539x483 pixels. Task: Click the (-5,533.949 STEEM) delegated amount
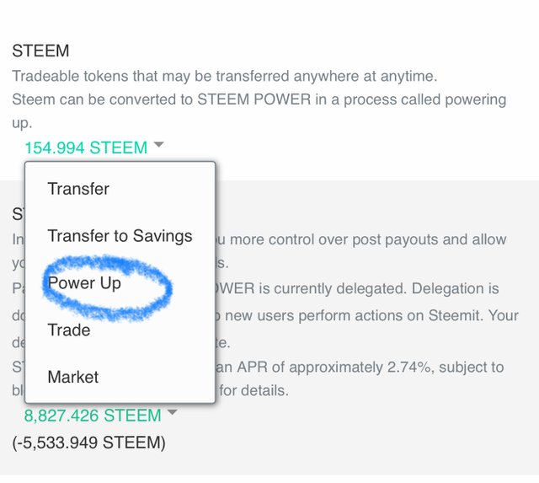click(x=88, y=443)
